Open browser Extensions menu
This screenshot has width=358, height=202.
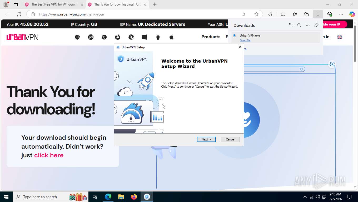270,14
